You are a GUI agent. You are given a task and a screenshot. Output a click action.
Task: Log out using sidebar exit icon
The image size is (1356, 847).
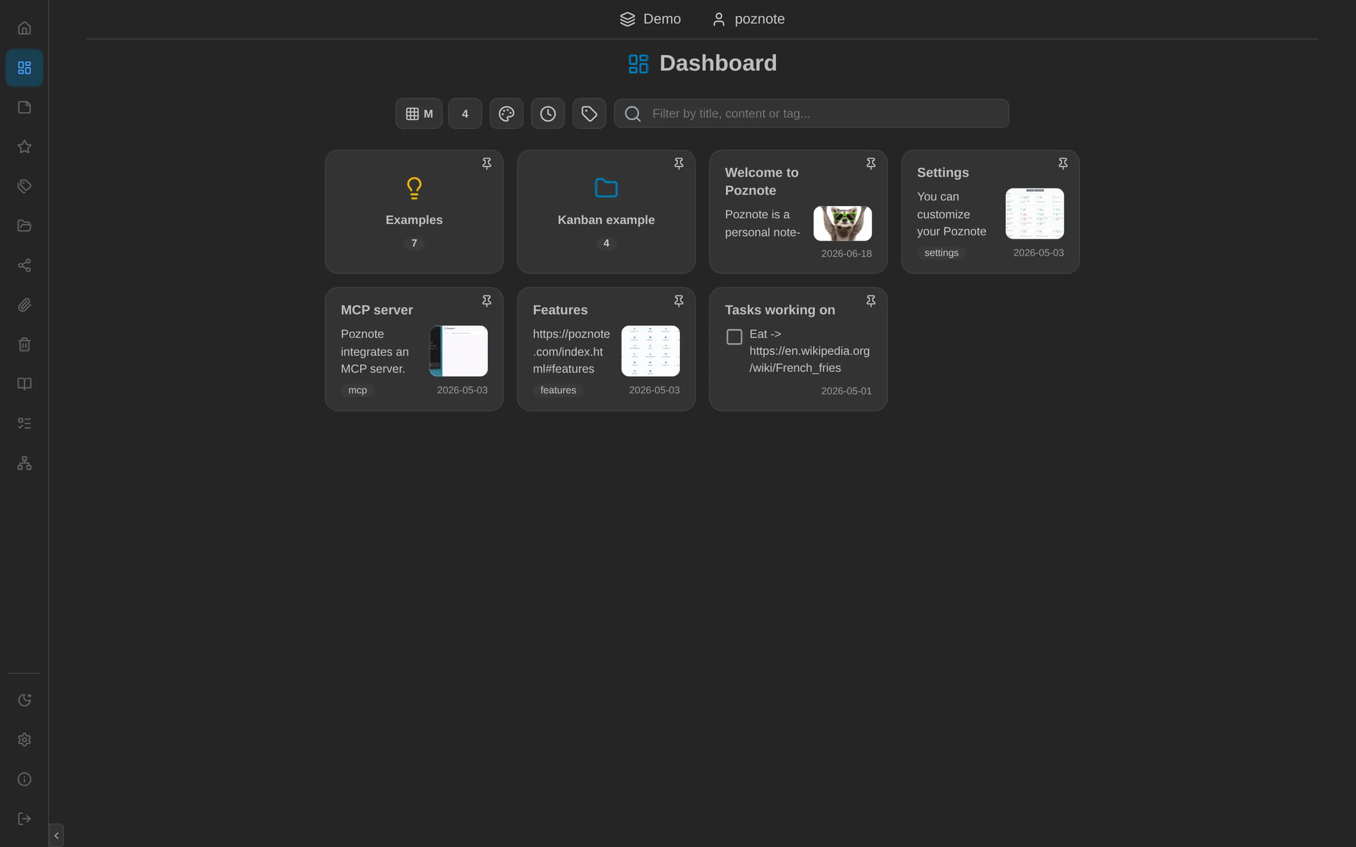(x=25, y=819)
